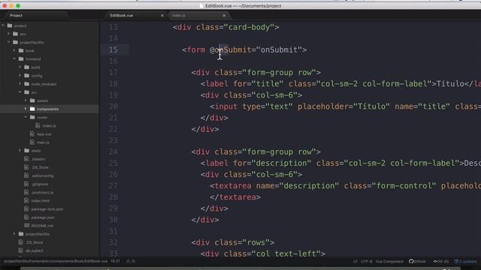
Task: Click the file icon beside .gitignore
Action: click(x=27, y=184)
